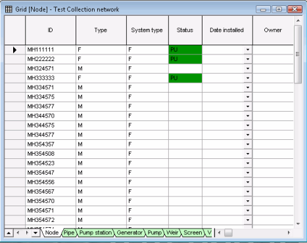
Task: Minimize the Grid window
Action: 264,9
